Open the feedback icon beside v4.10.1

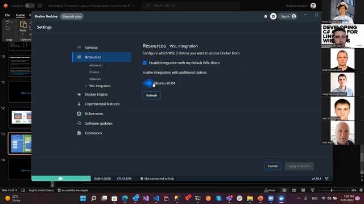(327, 178)
